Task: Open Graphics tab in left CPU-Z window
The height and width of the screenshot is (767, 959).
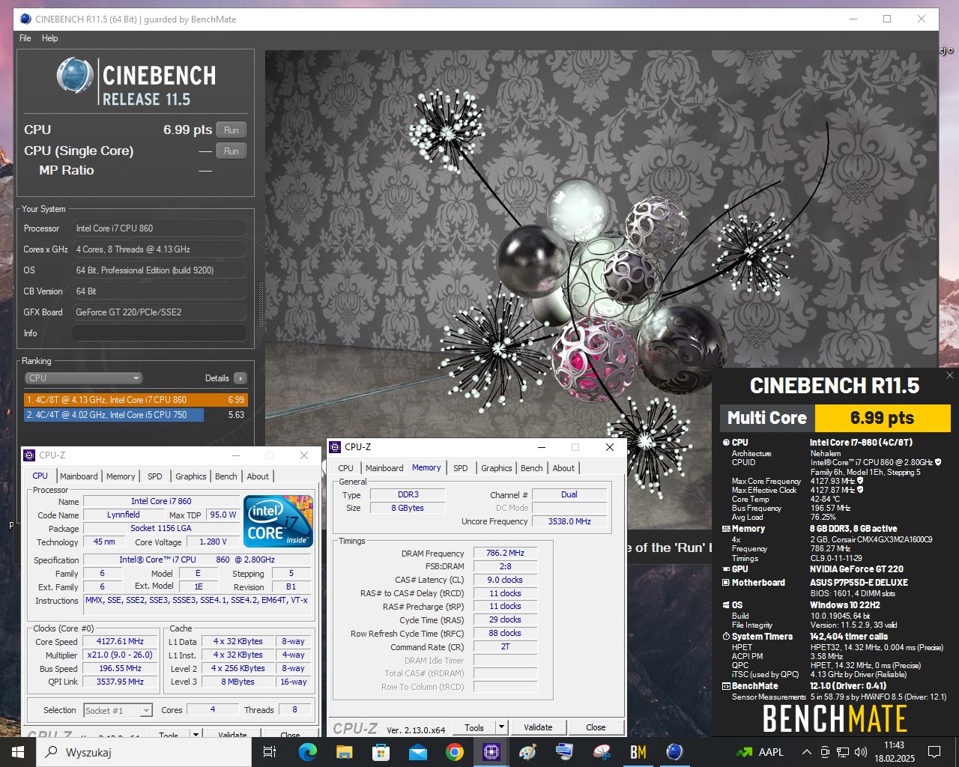Action: pos(190,476)
